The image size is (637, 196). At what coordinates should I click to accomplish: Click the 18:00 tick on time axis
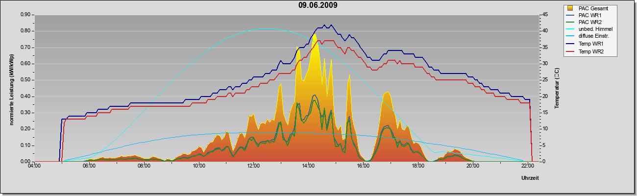click(418, 167)
